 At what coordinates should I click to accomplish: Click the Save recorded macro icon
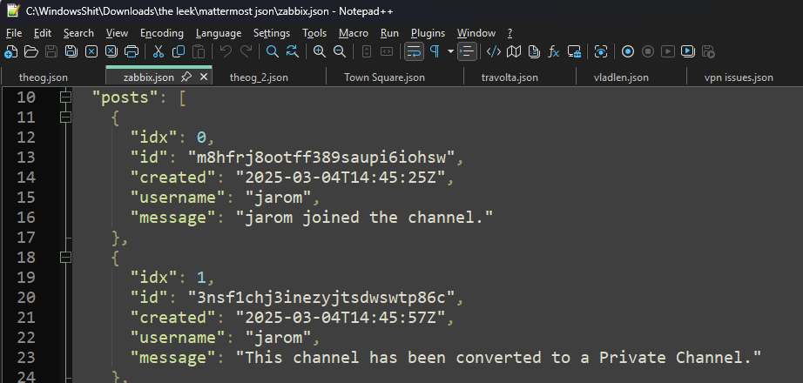click(x=708, y=51)
